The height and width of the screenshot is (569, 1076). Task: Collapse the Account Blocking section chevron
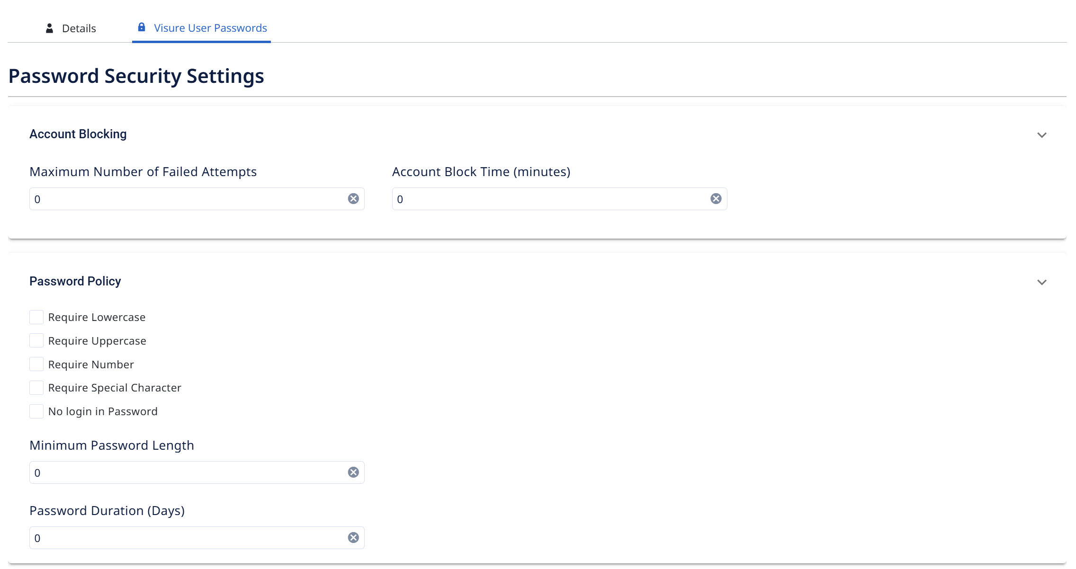tap(1042, 135)
